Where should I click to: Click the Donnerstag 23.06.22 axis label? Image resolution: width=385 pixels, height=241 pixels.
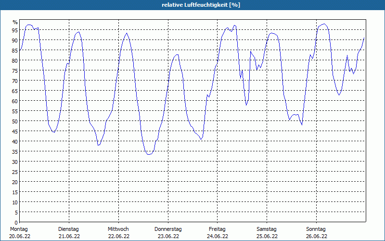tap(168, 233)
